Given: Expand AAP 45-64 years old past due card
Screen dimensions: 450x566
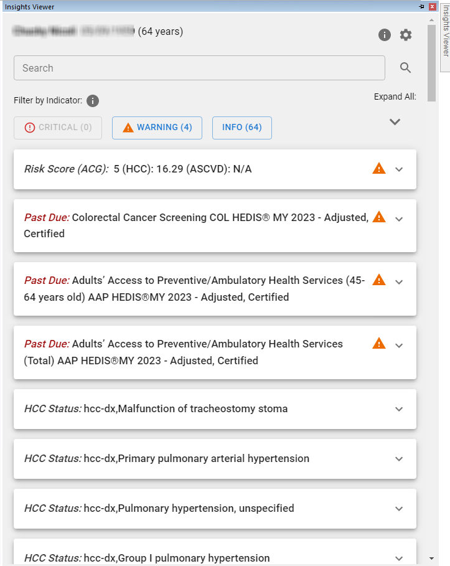Looking at the screenshot, I should tap(399, 282).
